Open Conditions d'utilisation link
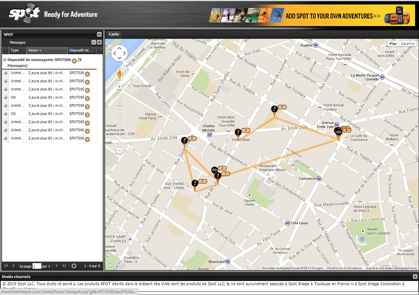 point(344,268)
